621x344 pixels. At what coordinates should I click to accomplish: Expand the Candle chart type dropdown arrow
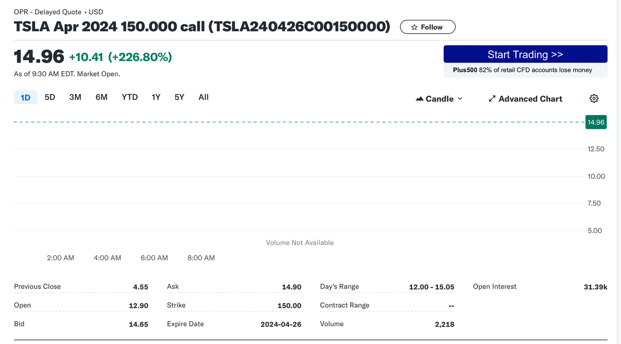(x=460, y=99)
